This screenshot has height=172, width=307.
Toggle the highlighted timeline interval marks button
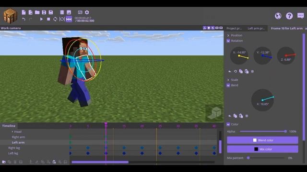(x=69, y=19)
